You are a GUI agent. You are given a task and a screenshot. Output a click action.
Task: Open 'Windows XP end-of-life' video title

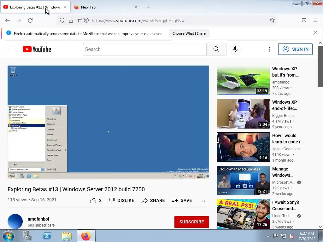pos(285,105)
